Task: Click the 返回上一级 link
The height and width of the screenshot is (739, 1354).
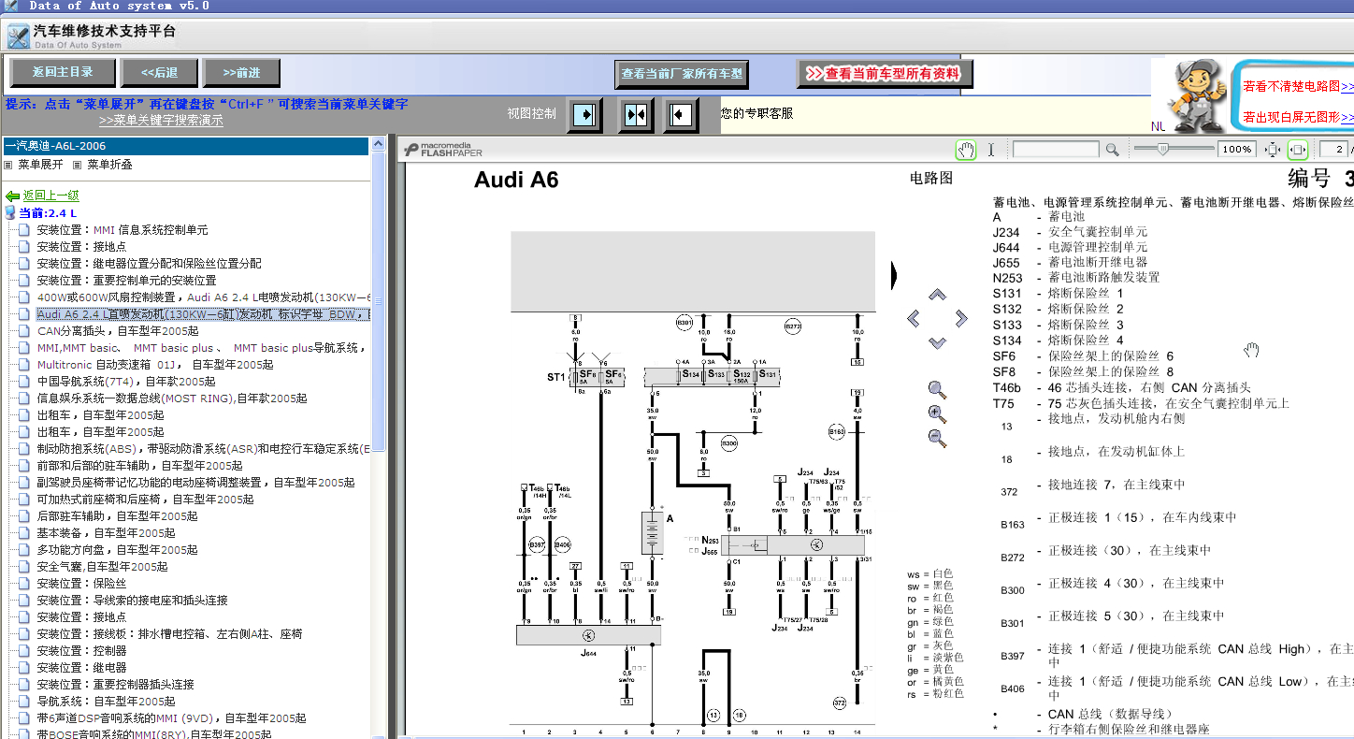Action: (x=51, y=196)
